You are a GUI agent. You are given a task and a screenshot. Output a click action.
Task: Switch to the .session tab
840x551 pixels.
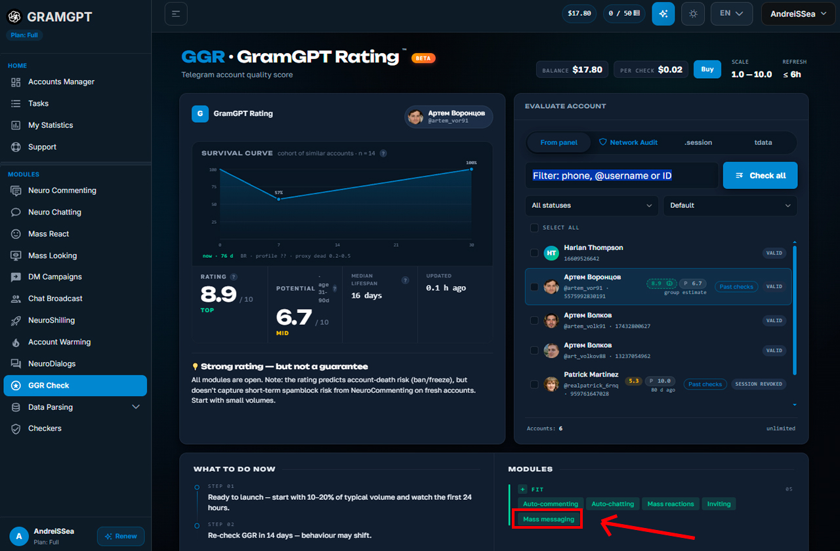pyautogui.click(x=698, y=142)
